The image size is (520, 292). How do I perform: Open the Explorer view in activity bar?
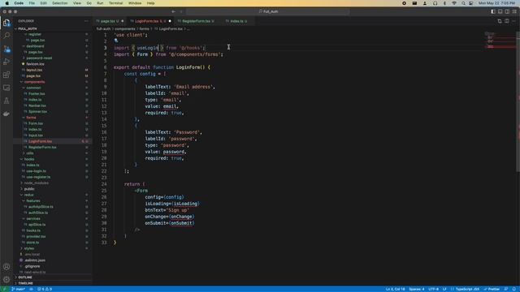[6, 23]
